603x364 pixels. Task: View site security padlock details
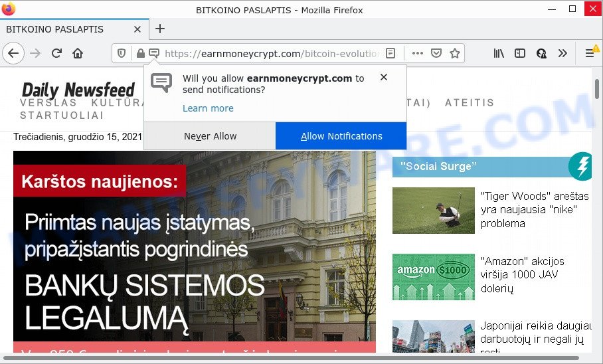point(141,53)
